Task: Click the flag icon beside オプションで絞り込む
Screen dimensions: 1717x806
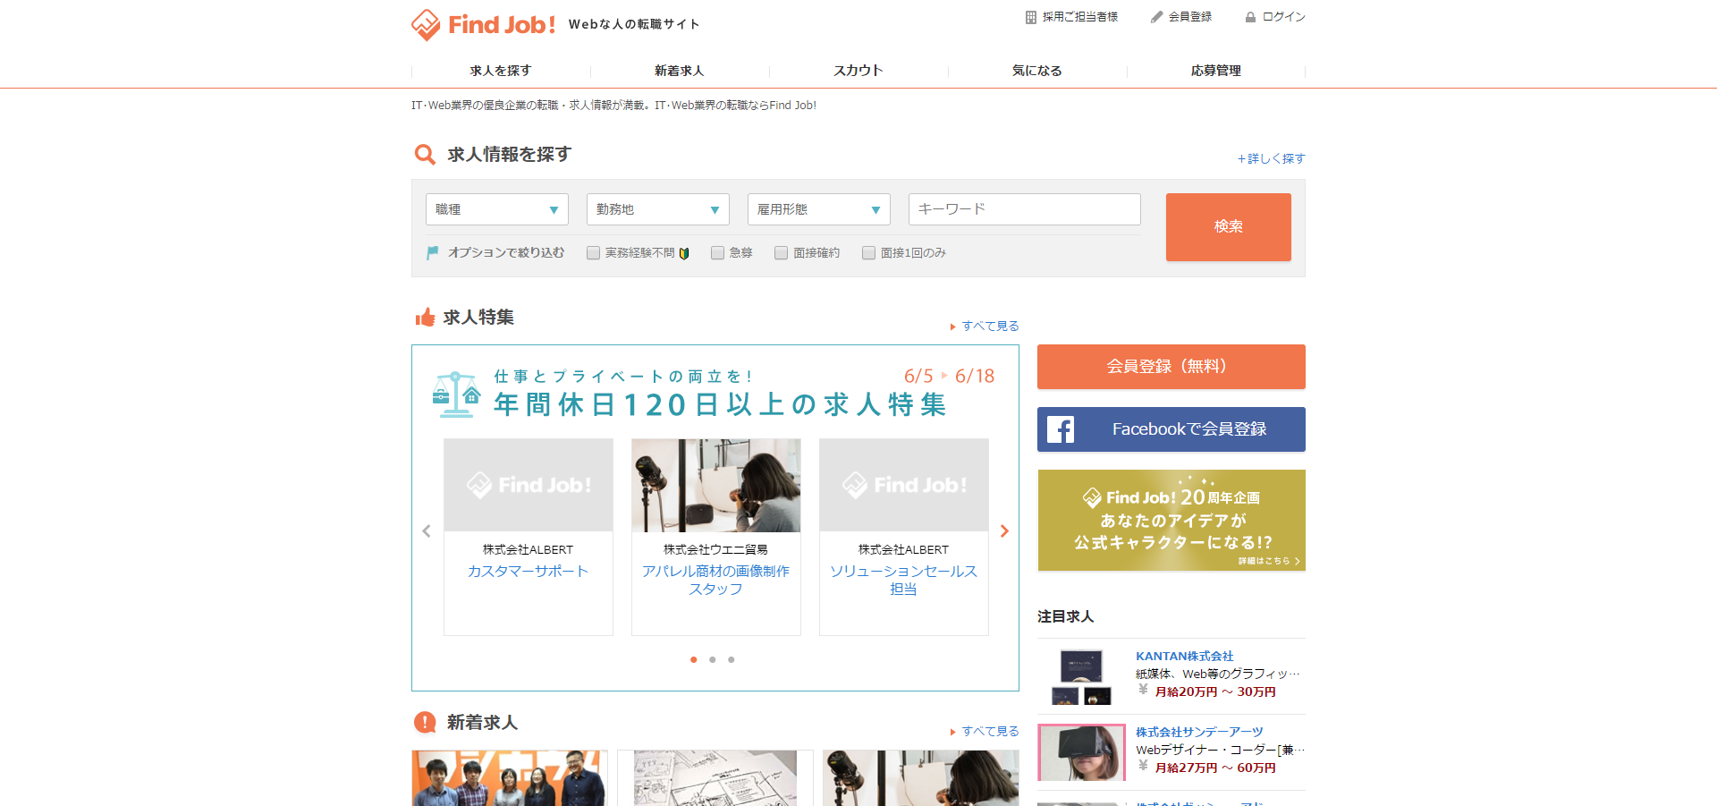Action: point(432,252)
